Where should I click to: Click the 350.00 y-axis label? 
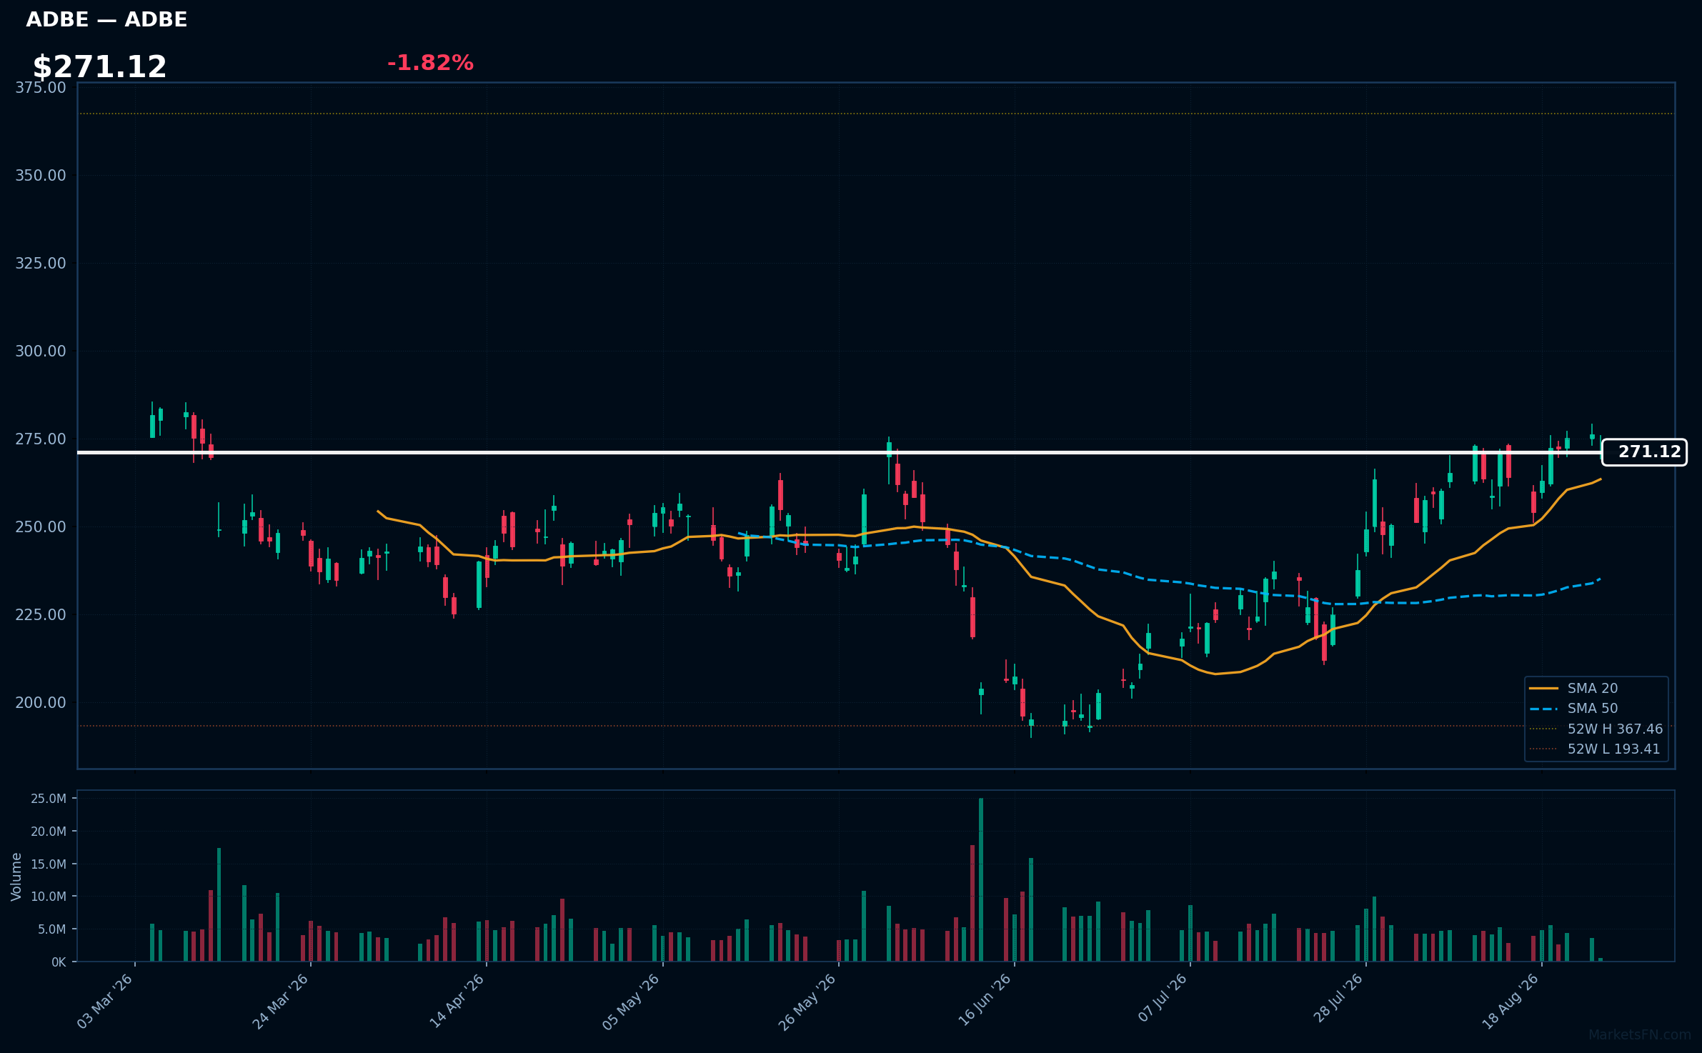41,176
